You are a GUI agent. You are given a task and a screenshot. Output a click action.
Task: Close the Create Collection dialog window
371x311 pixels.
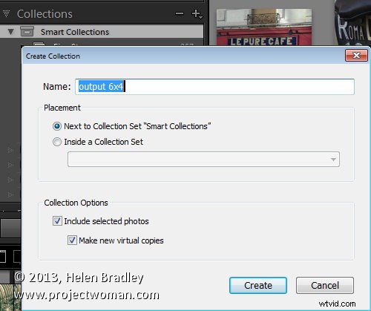click(356, 55)
